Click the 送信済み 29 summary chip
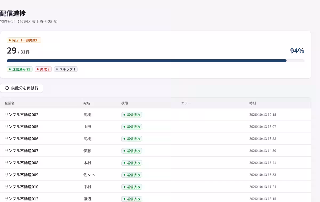 tap(20, 69)
